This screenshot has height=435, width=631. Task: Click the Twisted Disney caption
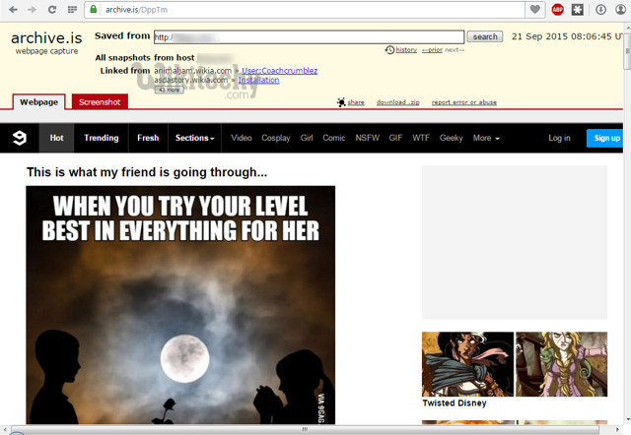tap(455, 403)
